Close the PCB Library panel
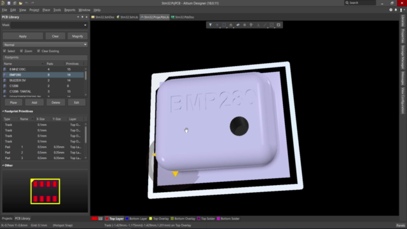The height and width of the screenshot is (229, 407). [x=86, y=17]
